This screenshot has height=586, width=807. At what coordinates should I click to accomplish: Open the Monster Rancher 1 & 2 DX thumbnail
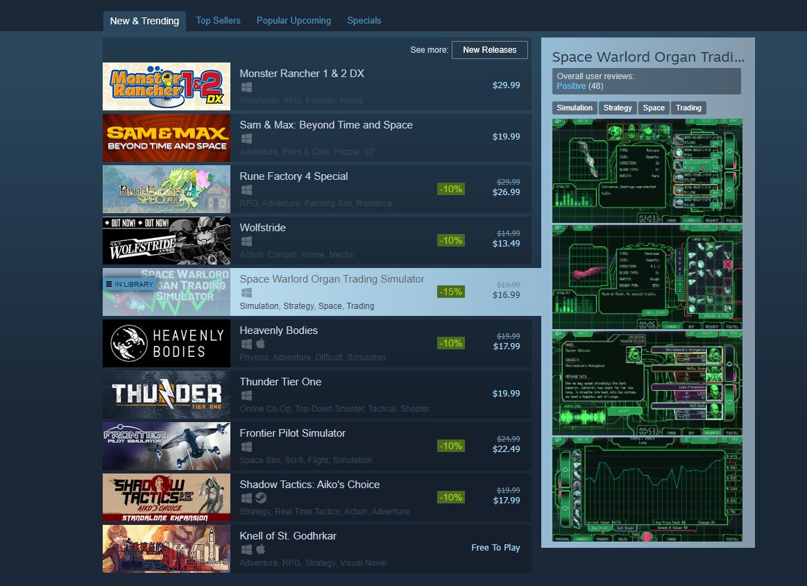click(x=167, y=87)
